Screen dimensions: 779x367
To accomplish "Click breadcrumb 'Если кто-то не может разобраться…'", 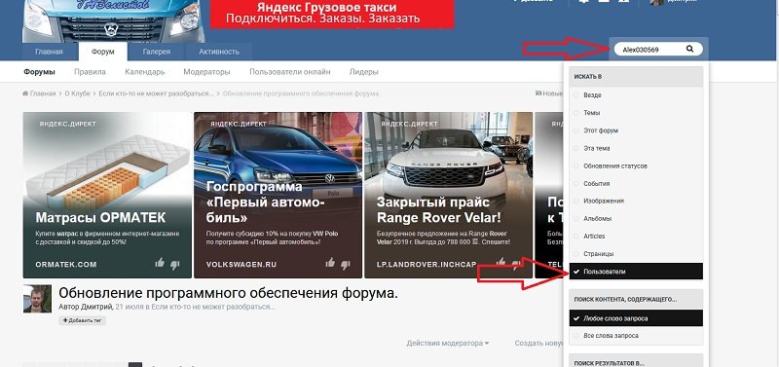I will [156, 93].
